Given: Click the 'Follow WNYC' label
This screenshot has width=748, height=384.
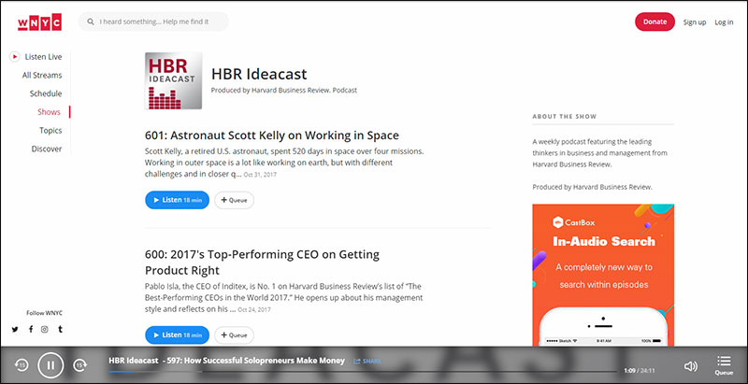Looking at the screenshot, I should [44, 313].
